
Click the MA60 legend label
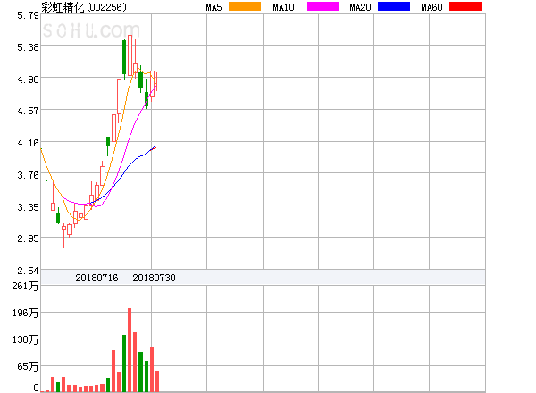click(x=431, y=7)
